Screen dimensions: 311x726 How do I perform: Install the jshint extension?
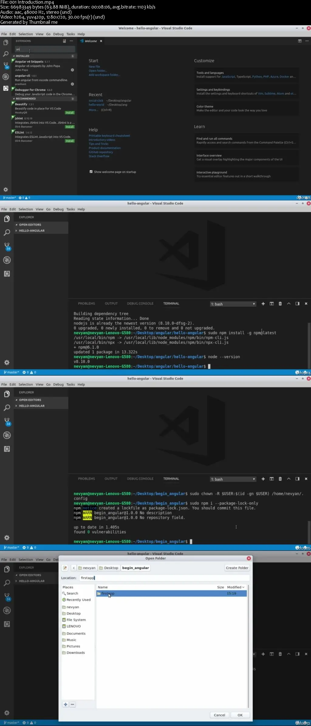(70, 127)
